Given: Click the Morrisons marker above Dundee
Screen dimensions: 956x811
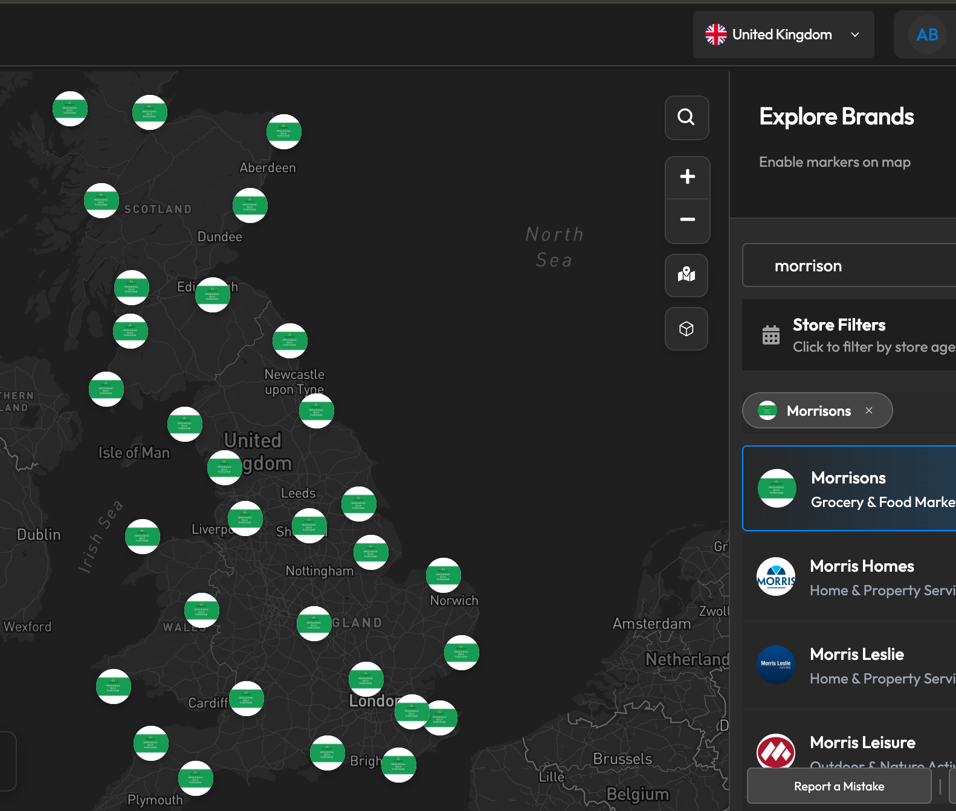Looking at the screenshot, I should [x=250, y=205].
